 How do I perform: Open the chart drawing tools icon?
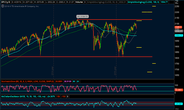177,2
